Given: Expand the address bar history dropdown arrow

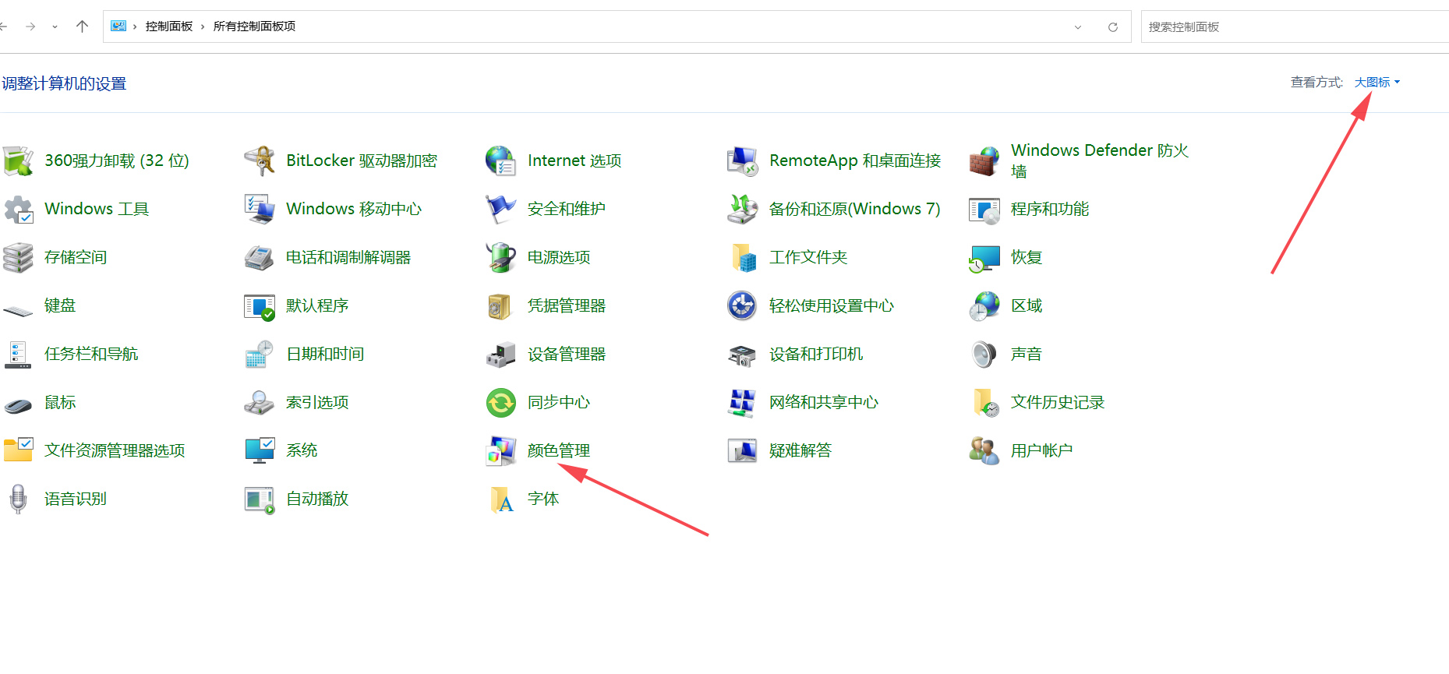Looking at the screenshot, I should pyautogui.click(x=1078, y=27).
